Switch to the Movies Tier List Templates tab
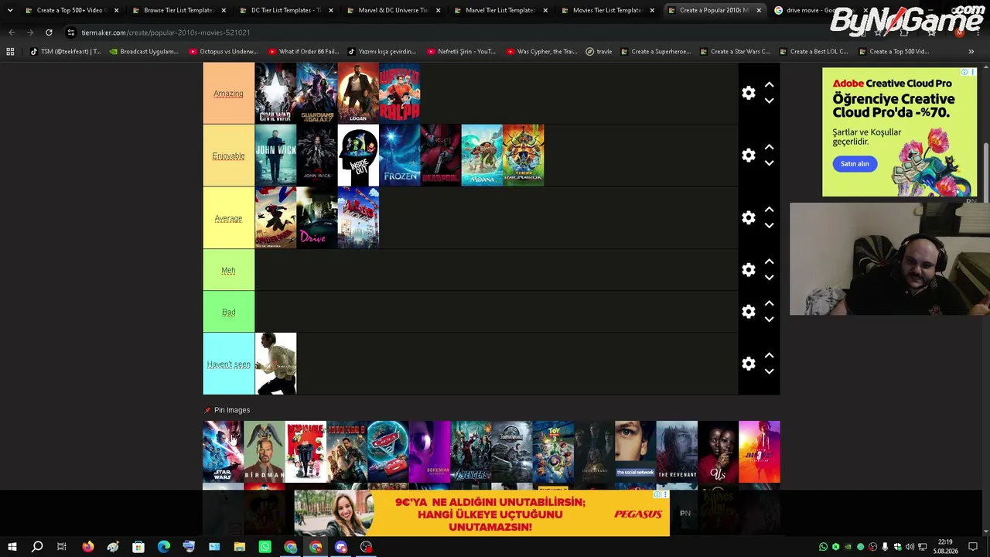990x557 pixels. point(608,10)
